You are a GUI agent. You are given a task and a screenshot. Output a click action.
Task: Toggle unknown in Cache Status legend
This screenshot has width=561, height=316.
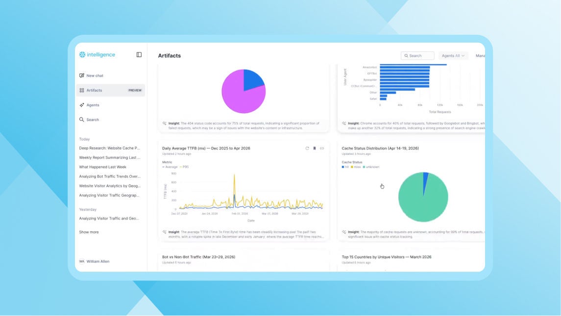click(371, 167)
